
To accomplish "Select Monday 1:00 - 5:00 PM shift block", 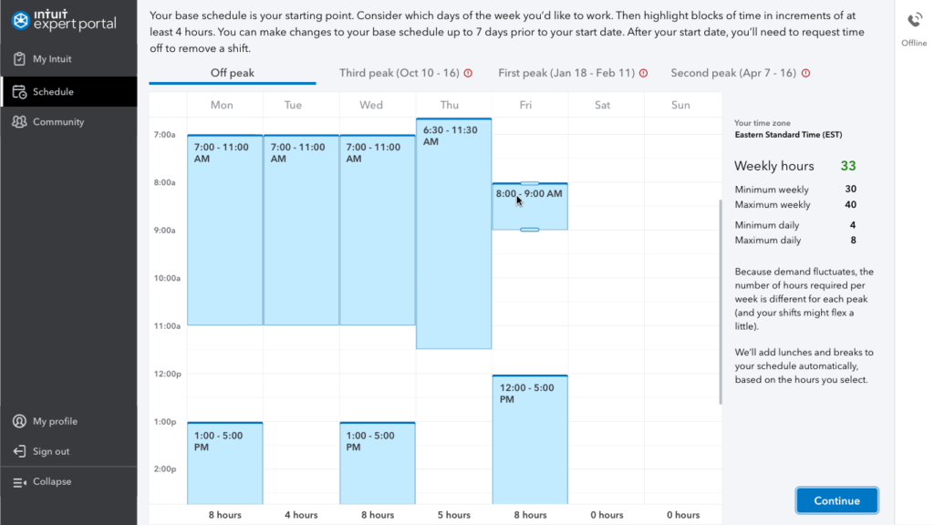I will click(225, 463).
